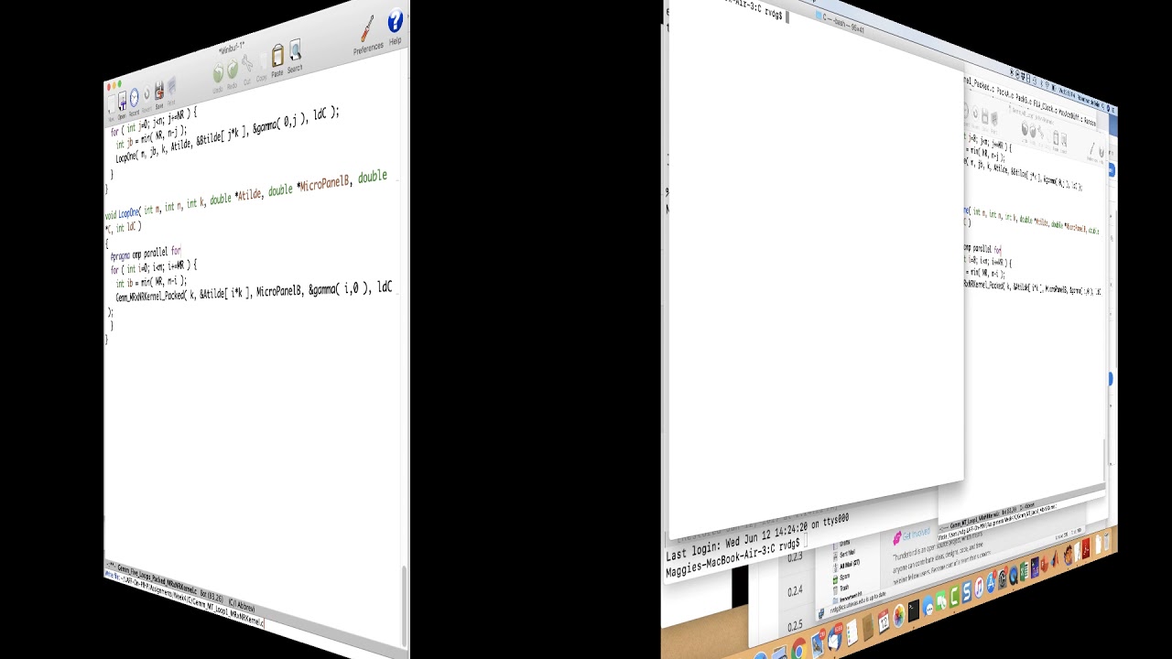Screen dimensions: 1172x659
Task: Open Calendar icon in the Dock
Action: click(x=884, y=621)
